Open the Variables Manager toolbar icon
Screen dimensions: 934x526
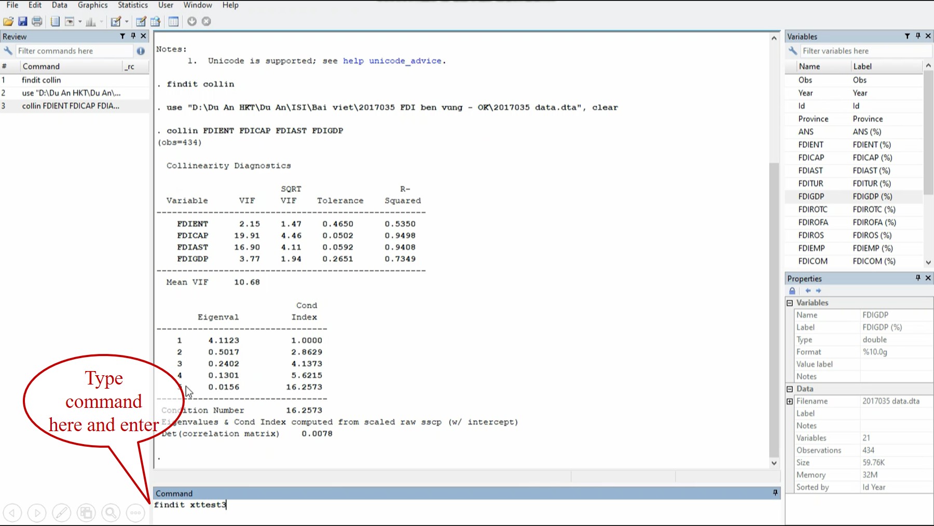click(x=173, y=21)
